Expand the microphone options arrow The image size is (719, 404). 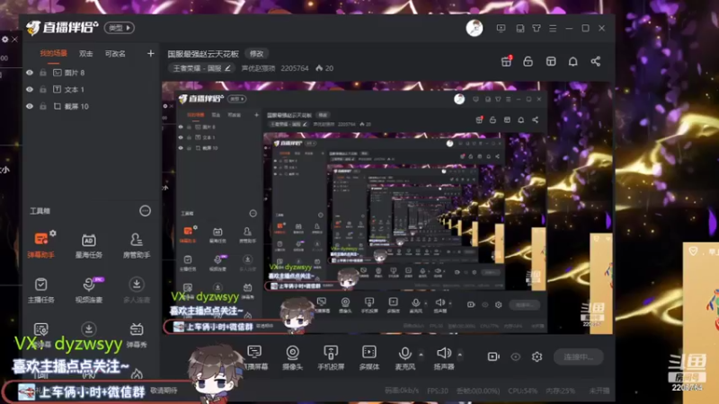pos(422,355)
